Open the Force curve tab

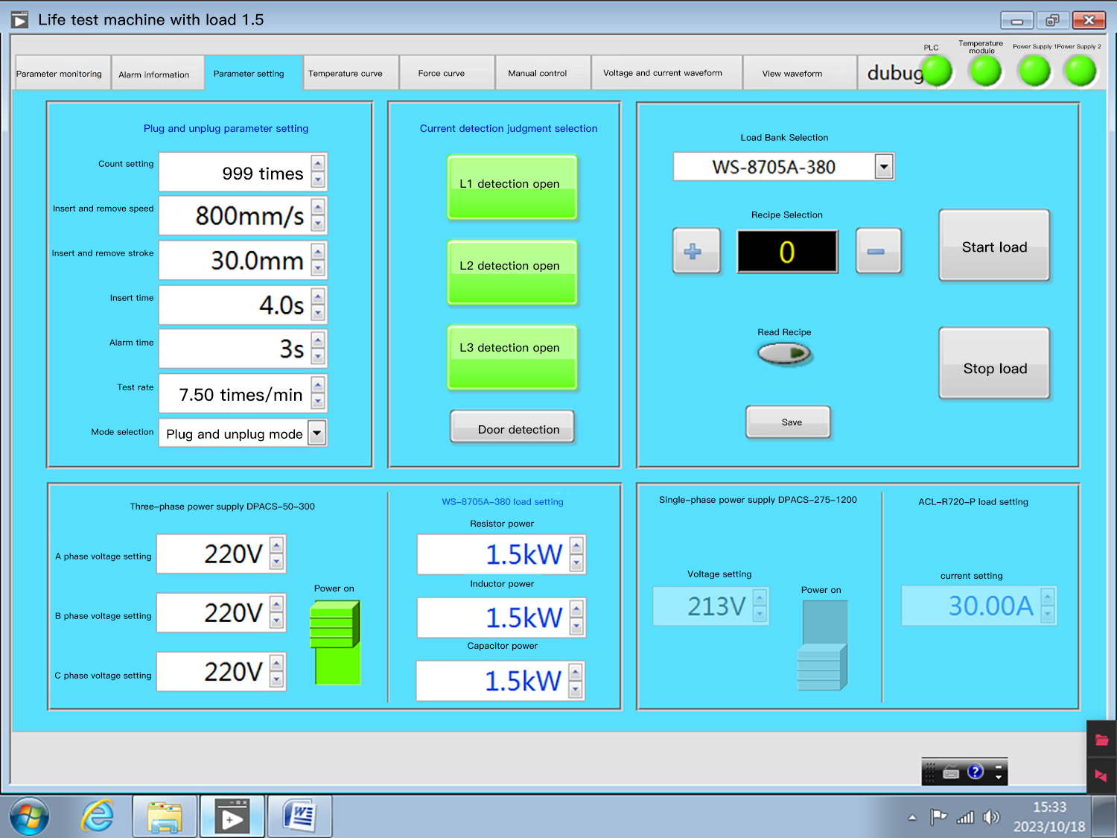447,73
